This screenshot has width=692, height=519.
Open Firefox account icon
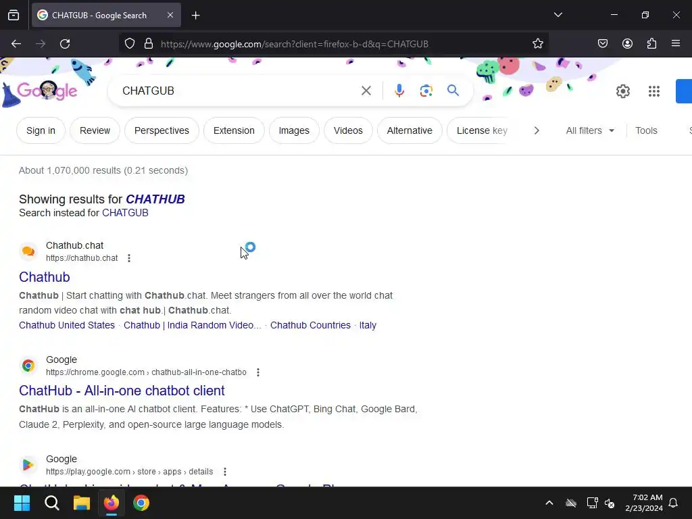[x=627, y=43]
